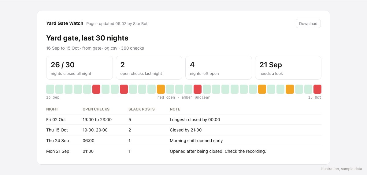367x175 pixels.
Task: Click the '16 Sep to 15 Oct' subtitle line
Action: click(x=95, y=48)
